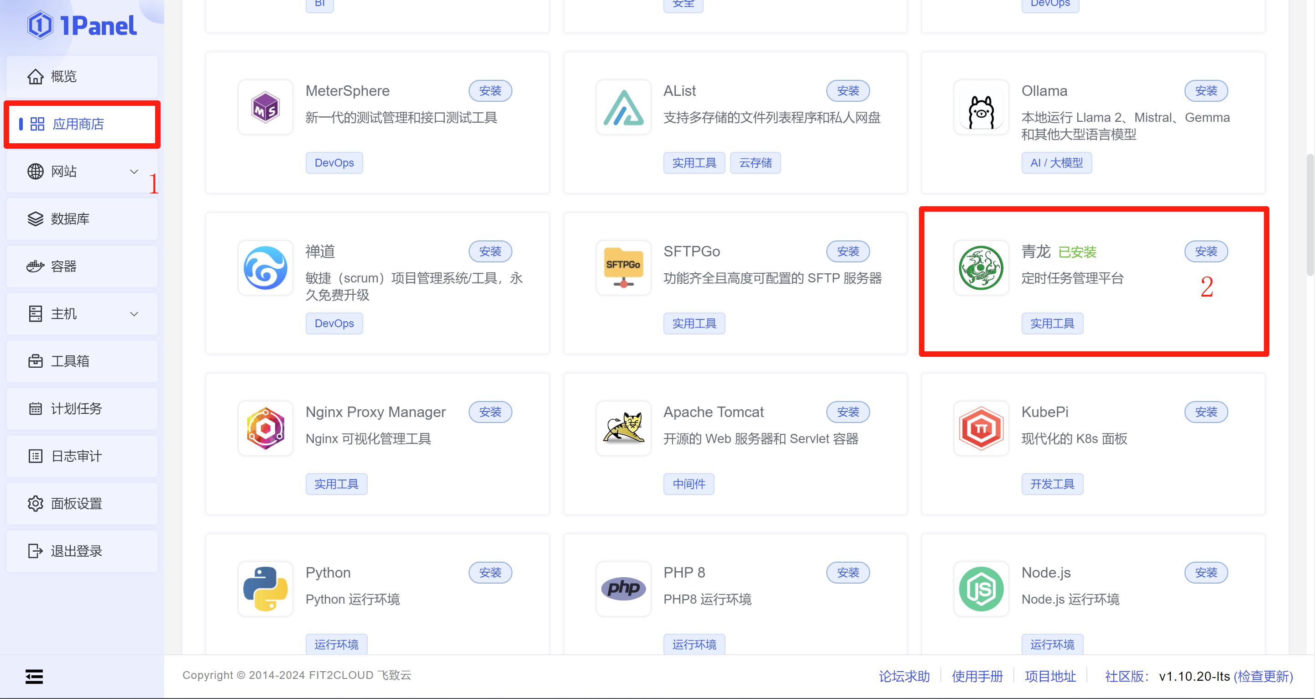This screenshot has width=1315, height=699.
Task: Click the Apache Tomcat cat icon
Action: pyautogui.click(x=623, y=428)
